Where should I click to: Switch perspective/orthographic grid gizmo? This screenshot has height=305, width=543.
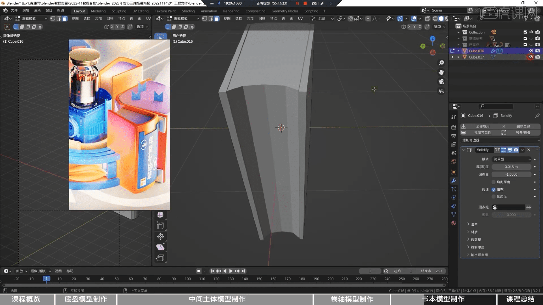441,91
